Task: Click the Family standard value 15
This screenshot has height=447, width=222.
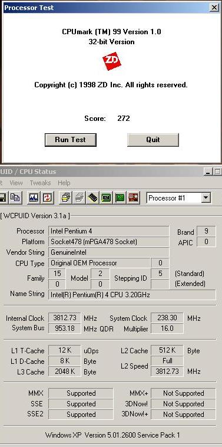Action: click(57, 274)
